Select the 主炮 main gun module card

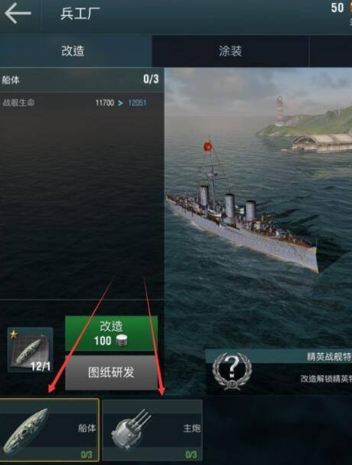[152, 430]
